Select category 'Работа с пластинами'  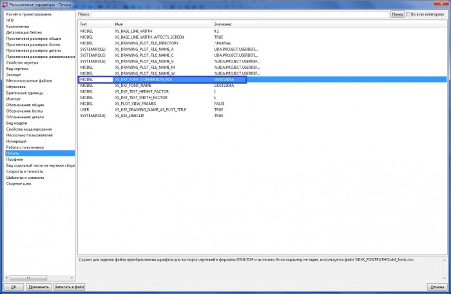click(25, 147)
